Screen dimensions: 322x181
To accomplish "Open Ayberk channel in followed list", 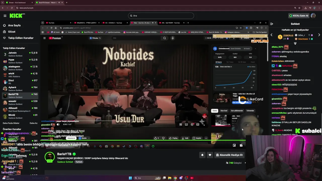I will coord(20,89).
